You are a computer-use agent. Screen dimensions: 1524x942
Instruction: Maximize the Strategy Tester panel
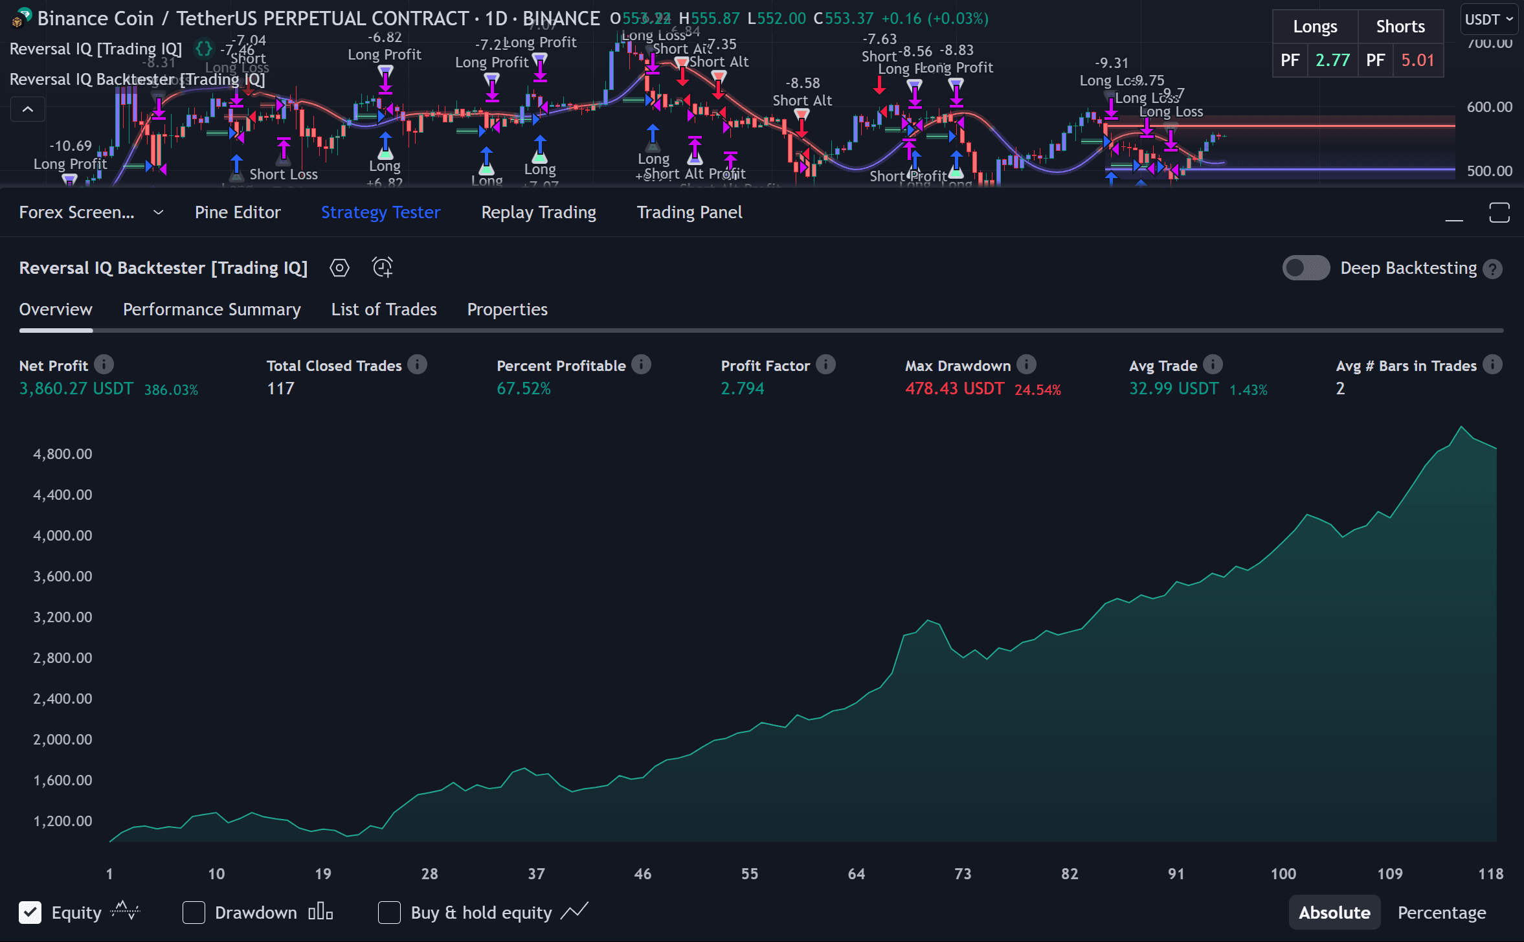coord(1499,212)
